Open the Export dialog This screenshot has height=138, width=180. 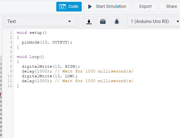tap(146, 7)
